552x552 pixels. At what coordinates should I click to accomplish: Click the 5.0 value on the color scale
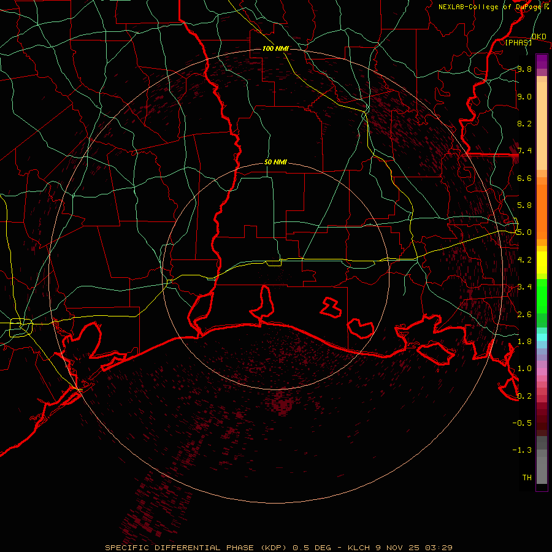(524, 232)
